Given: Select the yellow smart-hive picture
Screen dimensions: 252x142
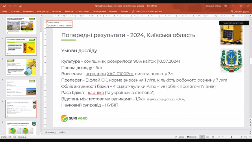Looking at the screenshot, I should [231, 35].
